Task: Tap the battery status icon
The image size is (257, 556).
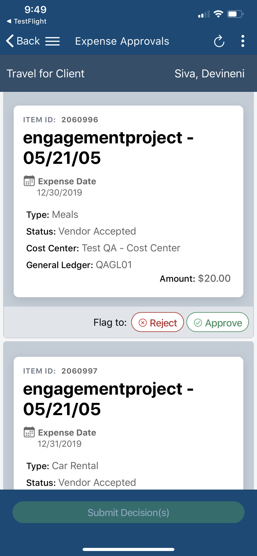Action: [235, 14]
